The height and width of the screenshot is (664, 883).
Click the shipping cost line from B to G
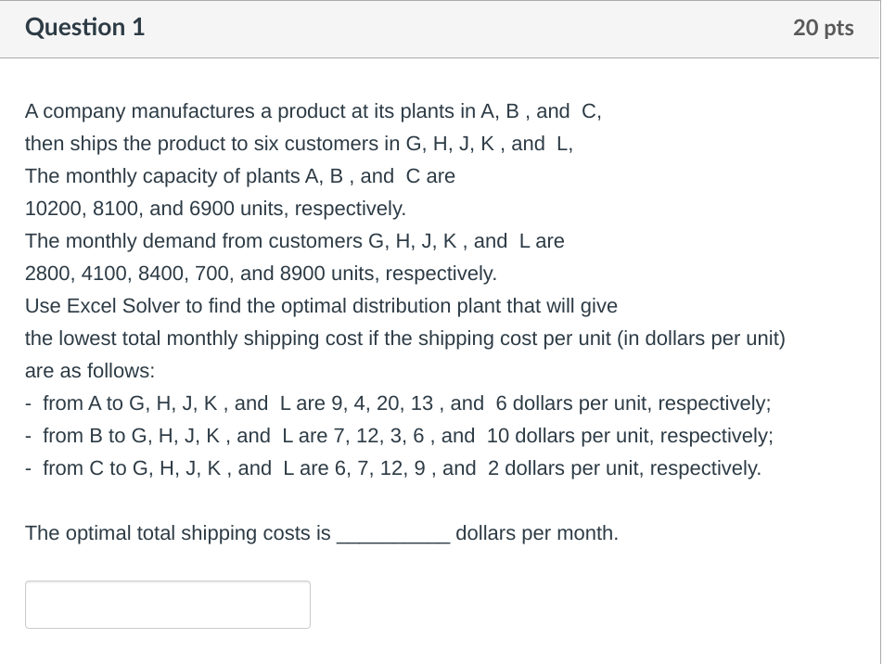399,436
